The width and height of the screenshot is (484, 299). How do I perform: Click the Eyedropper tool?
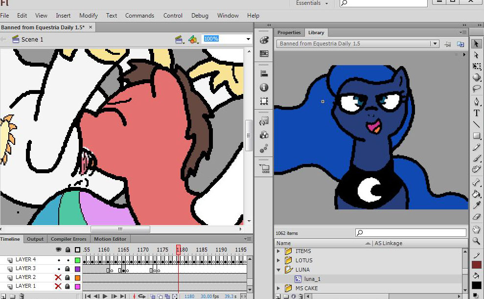(x=476, y=206)
